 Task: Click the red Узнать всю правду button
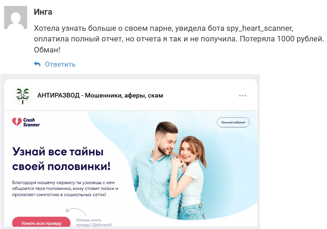(41, 223)
